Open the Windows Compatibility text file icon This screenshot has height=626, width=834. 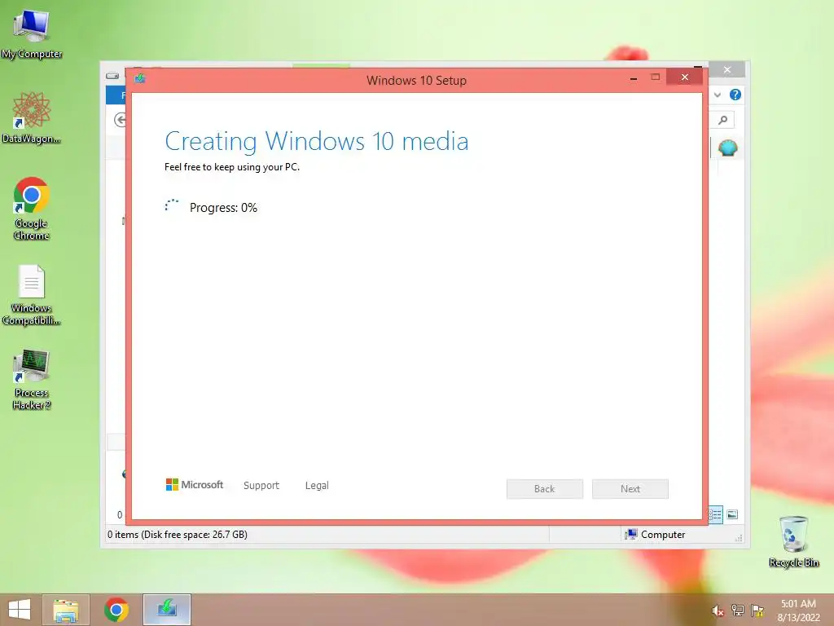point(32,295)
